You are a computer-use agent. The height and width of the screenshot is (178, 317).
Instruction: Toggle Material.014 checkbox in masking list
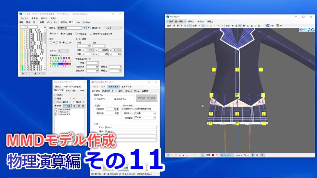[56, 112]
